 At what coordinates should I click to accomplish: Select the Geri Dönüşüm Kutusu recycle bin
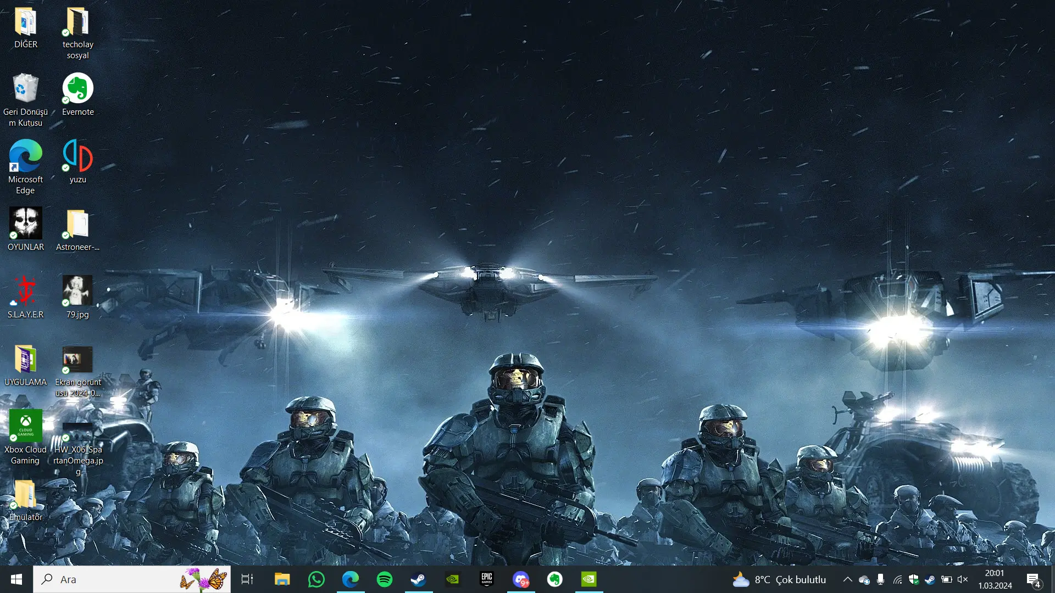pyautogui.click(x=25, y=100)
